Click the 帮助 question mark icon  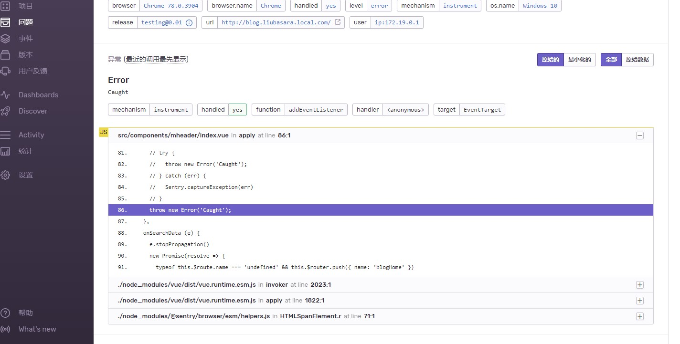[x=5, y=313]
